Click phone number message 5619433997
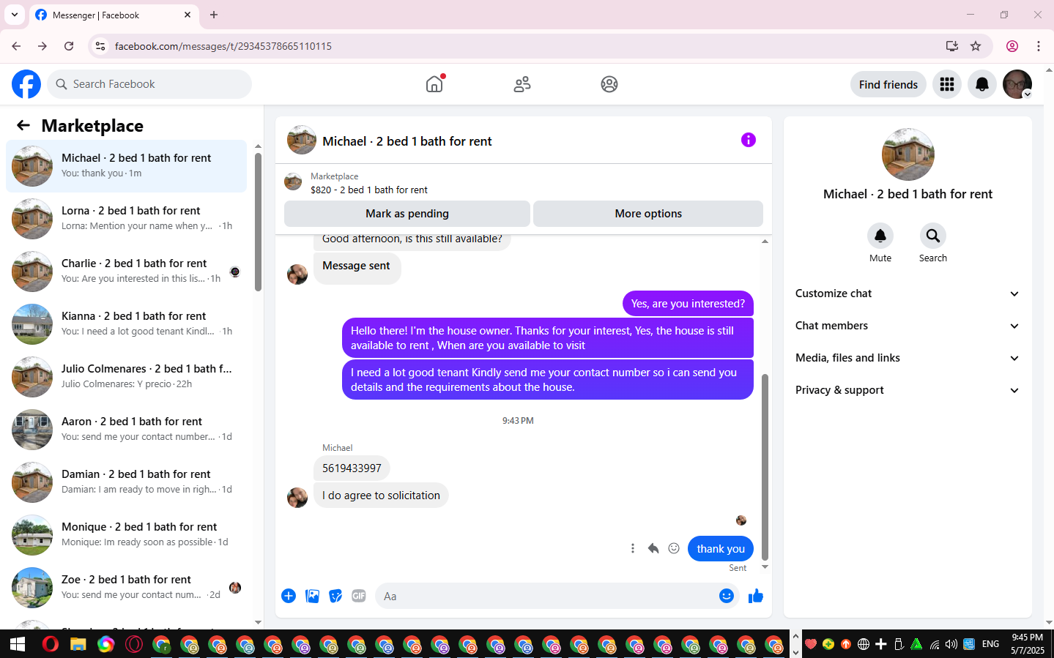The height and width of the screenshot is (658, 1054). pos(352,468)
